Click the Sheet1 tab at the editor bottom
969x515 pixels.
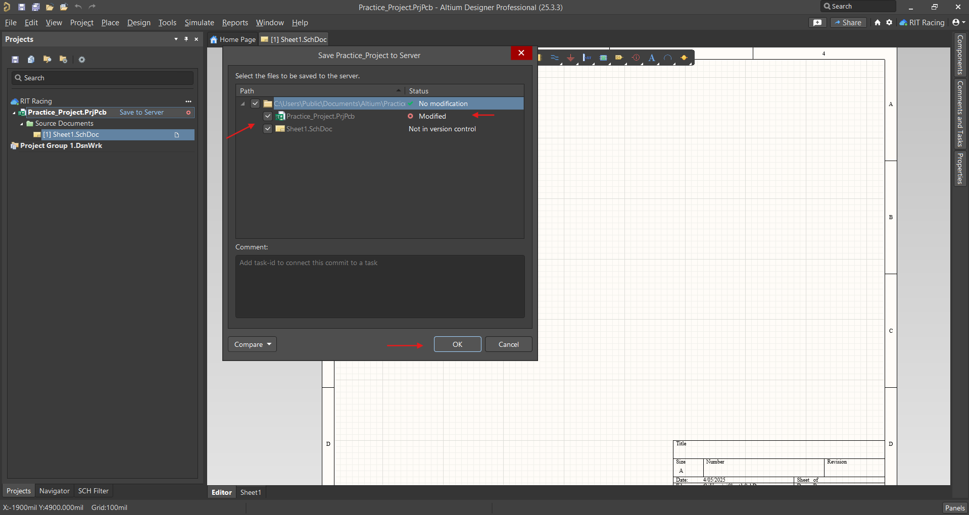(251, 492)
